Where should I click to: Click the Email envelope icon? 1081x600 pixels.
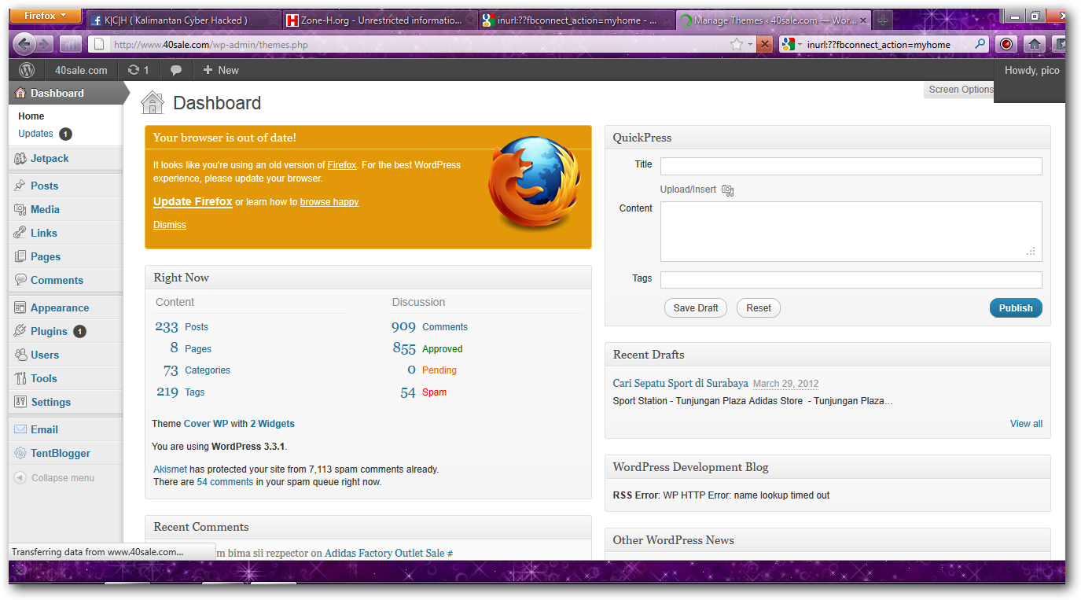(20, 429)
